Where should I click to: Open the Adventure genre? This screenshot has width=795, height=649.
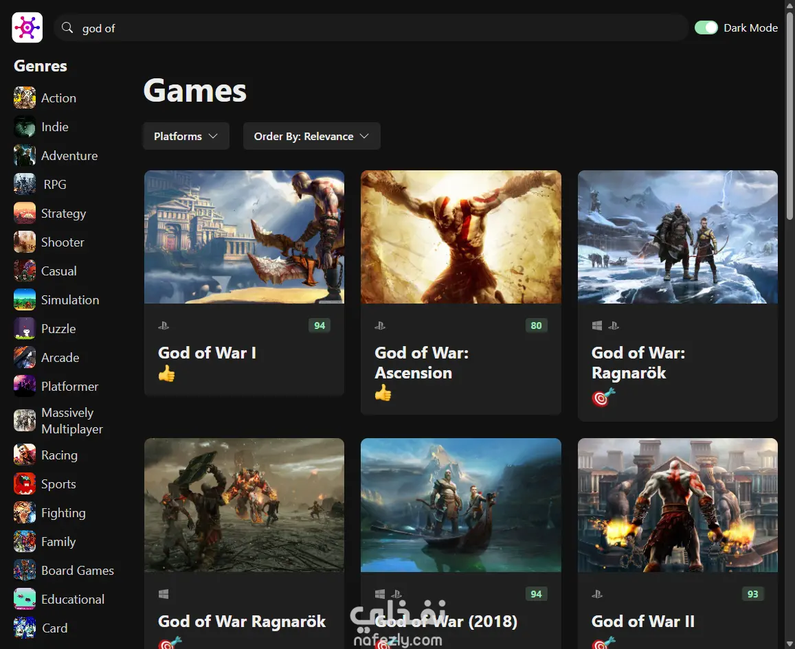click(69, 155)
